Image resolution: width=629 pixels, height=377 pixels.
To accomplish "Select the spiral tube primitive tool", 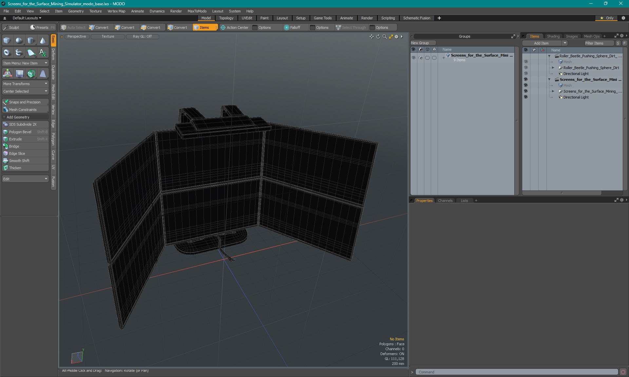I will click(19, 52).
